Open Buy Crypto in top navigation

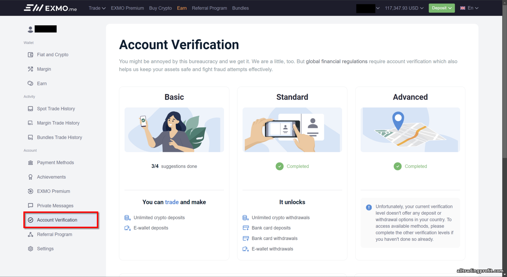(x=160, y=8)
